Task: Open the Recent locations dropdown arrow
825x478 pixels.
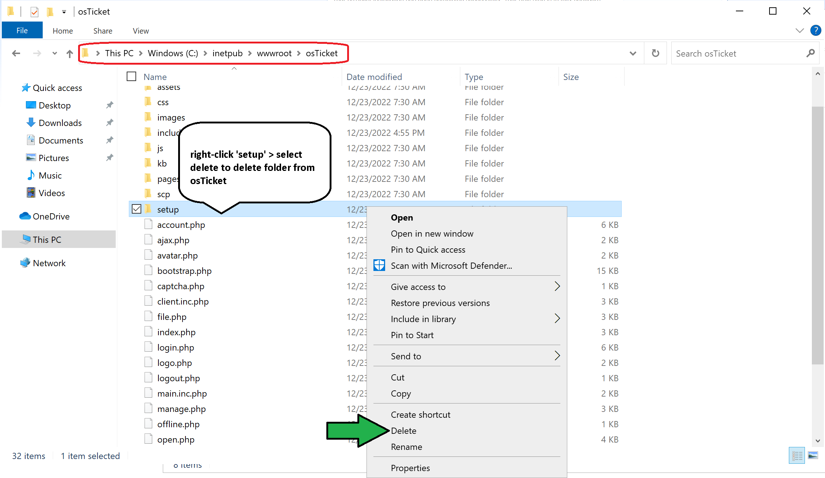Action: click(55, 53)
